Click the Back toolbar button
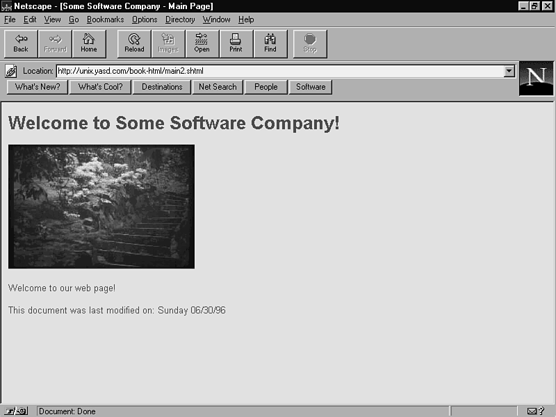The height and width of the screenshot is (417, 556). click(x=21, y=43)
